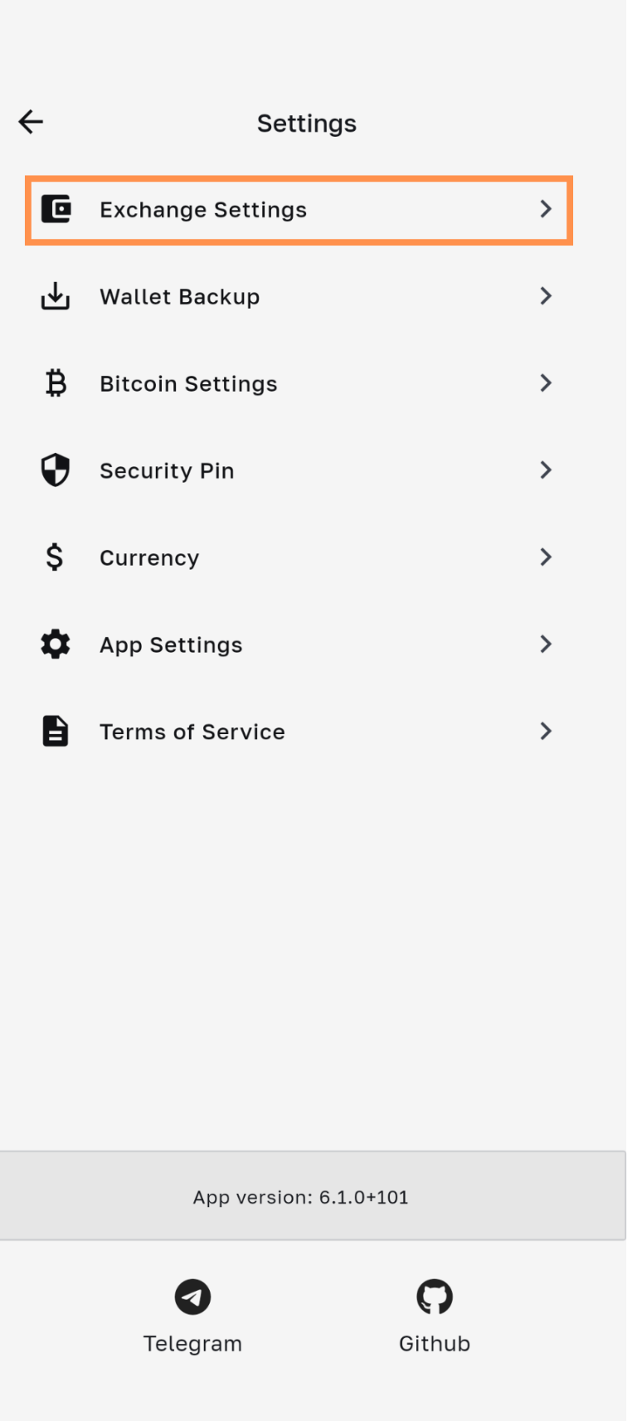This screenshot has height=1421, width=637.
Task: Click the back arrow icon
Action: [x=31, y=122]
